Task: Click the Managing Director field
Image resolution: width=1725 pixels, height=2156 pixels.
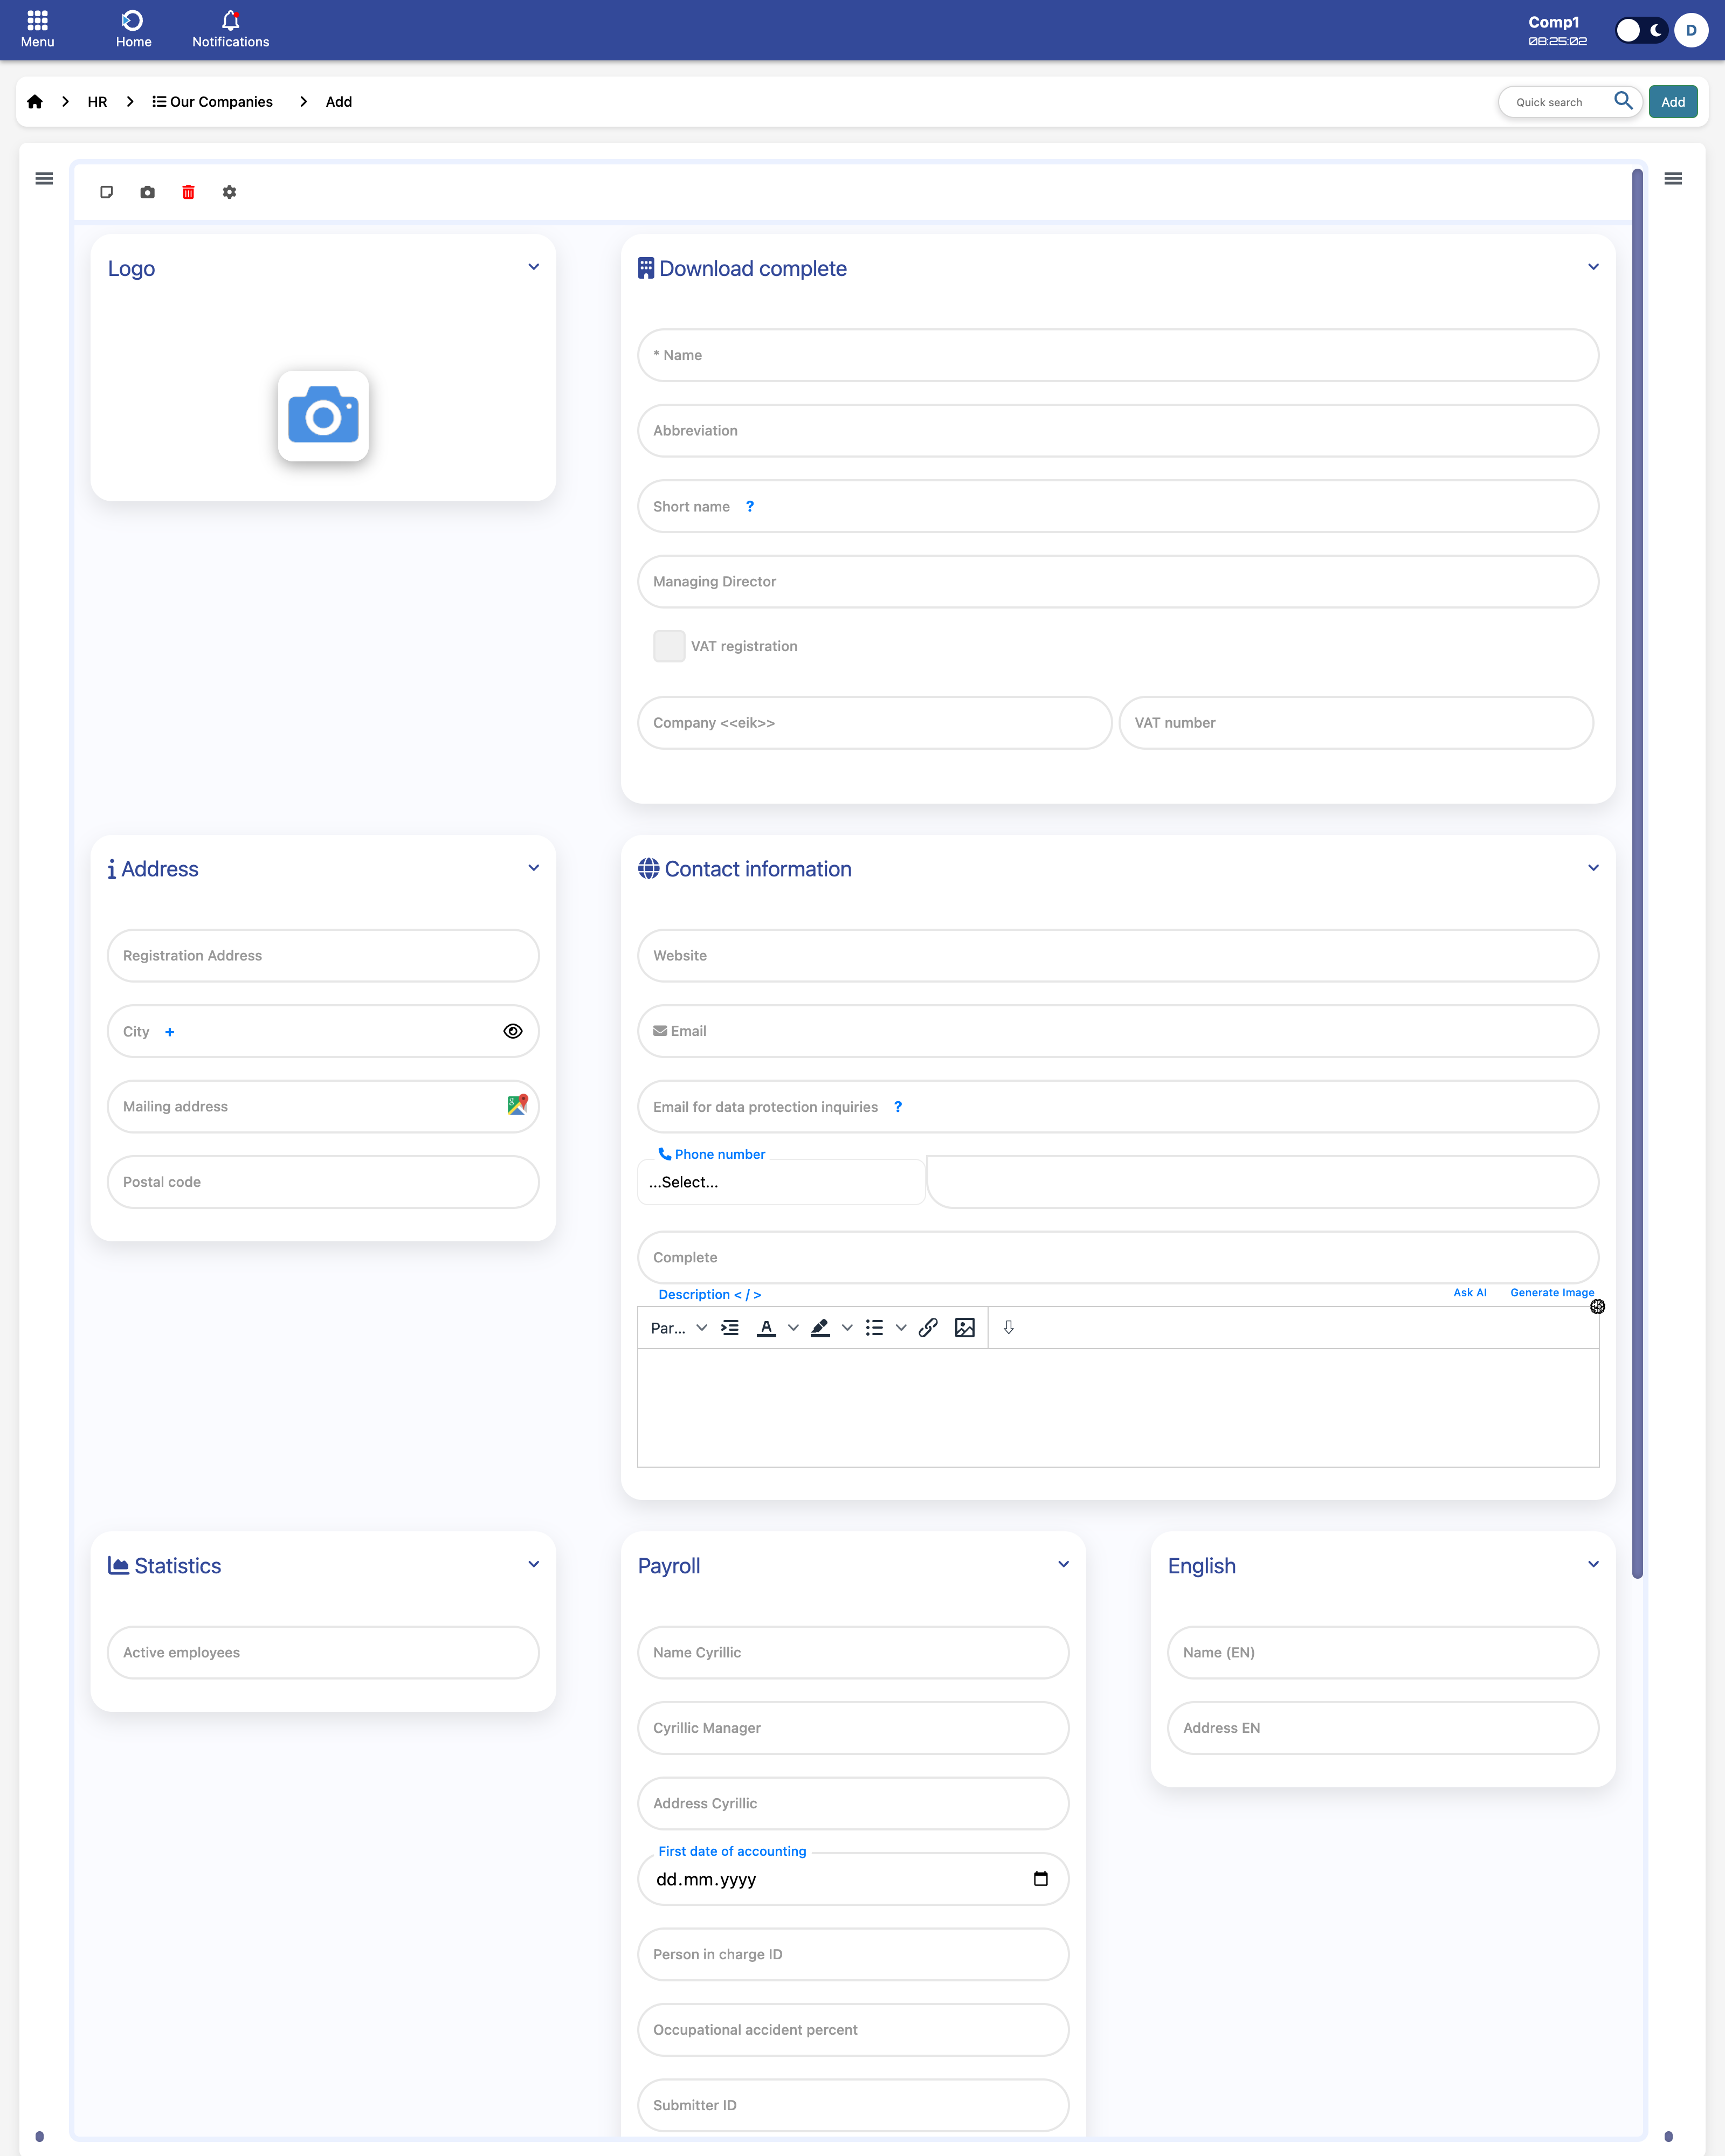Action: point(1118,582)
